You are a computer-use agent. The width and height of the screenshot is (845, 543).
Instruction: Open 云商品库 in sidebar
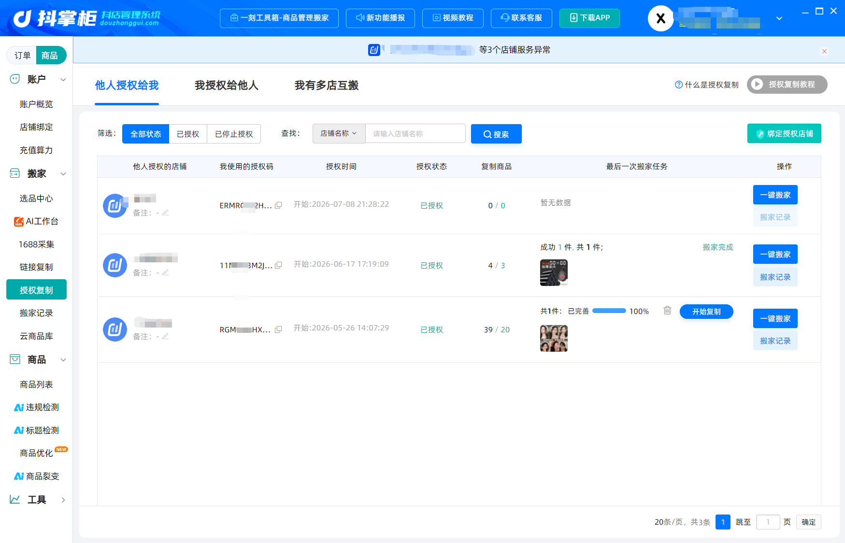coord(36,336)
